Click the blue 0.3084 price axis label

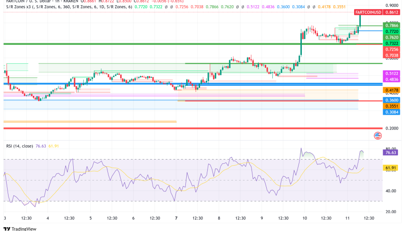(x=392, y=112)
